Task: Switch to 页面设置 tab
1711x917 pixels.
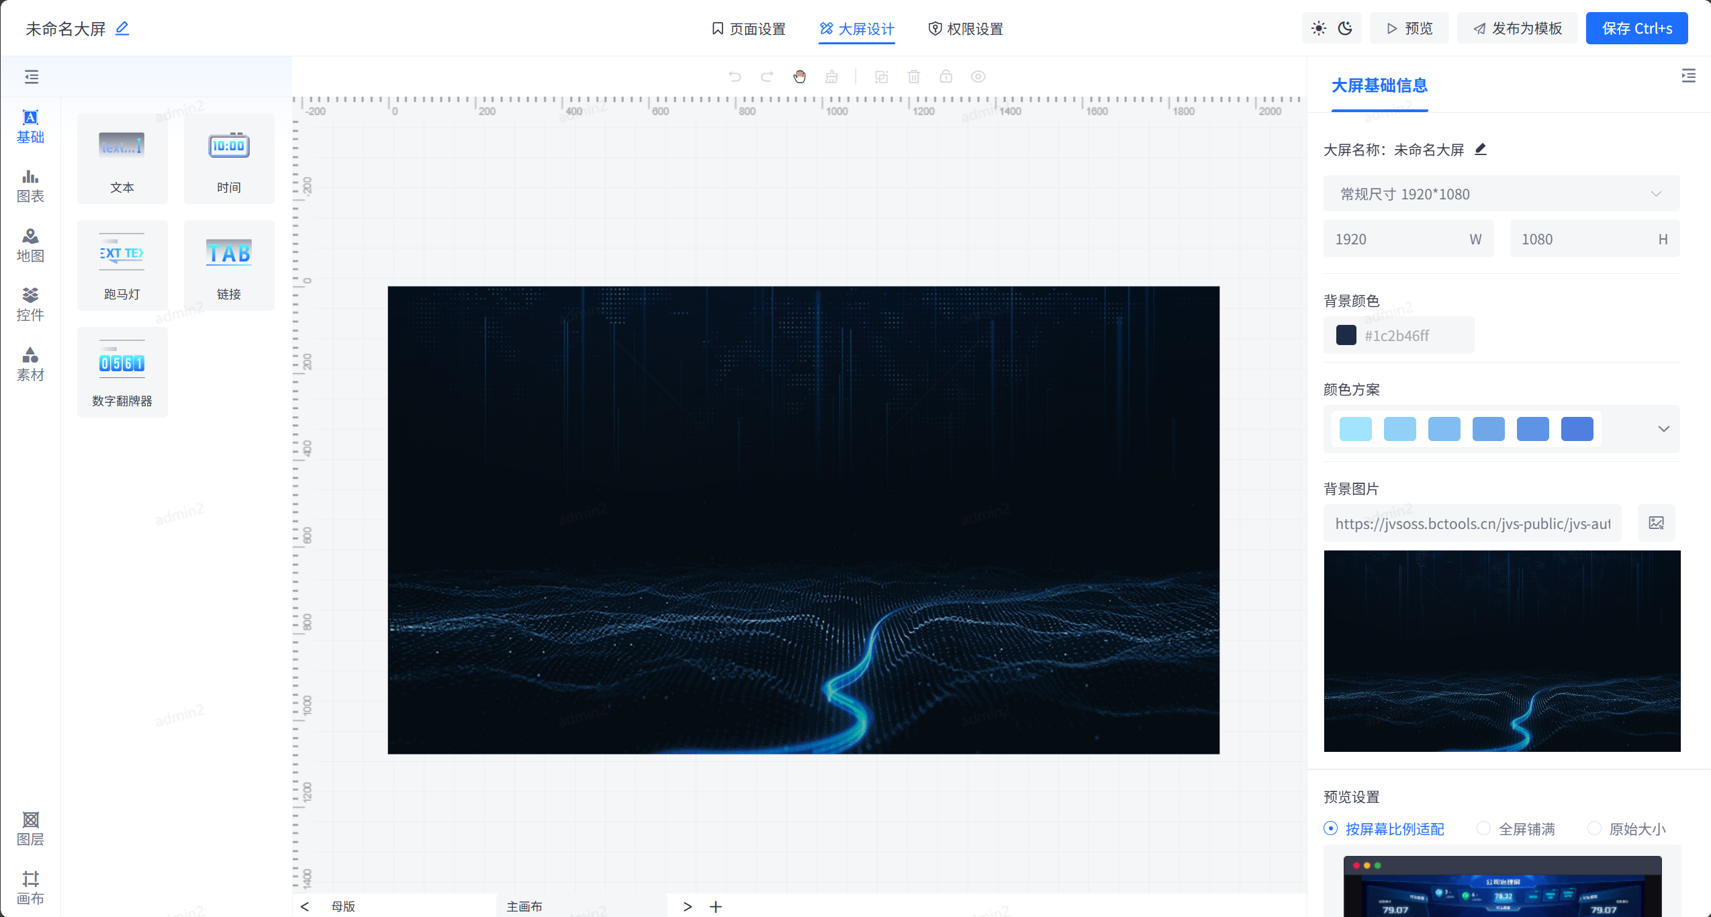Action: (x=748, y=29)
